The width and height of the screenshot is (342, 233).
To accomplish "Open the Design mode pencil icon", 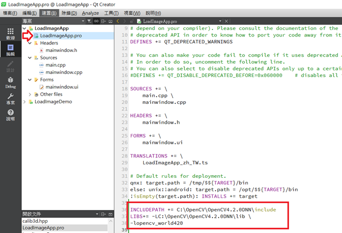I will point(10,66).
